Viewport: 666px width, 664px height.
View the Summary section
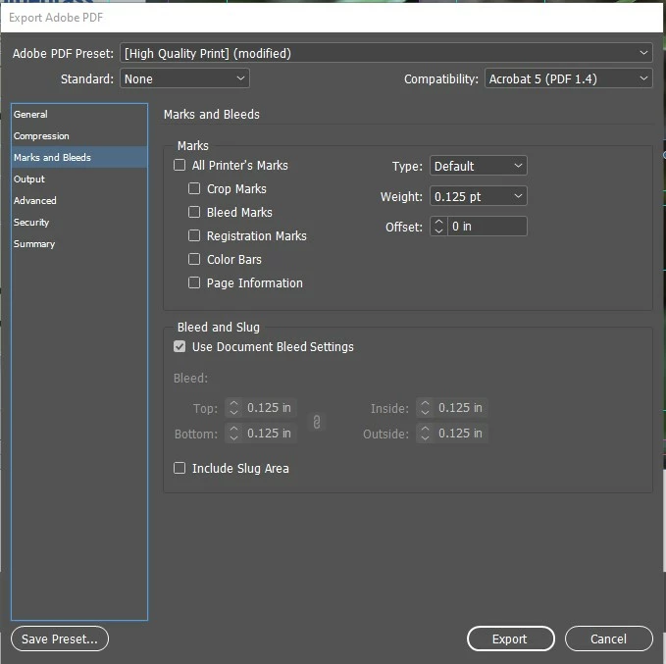tap(79, 243)
